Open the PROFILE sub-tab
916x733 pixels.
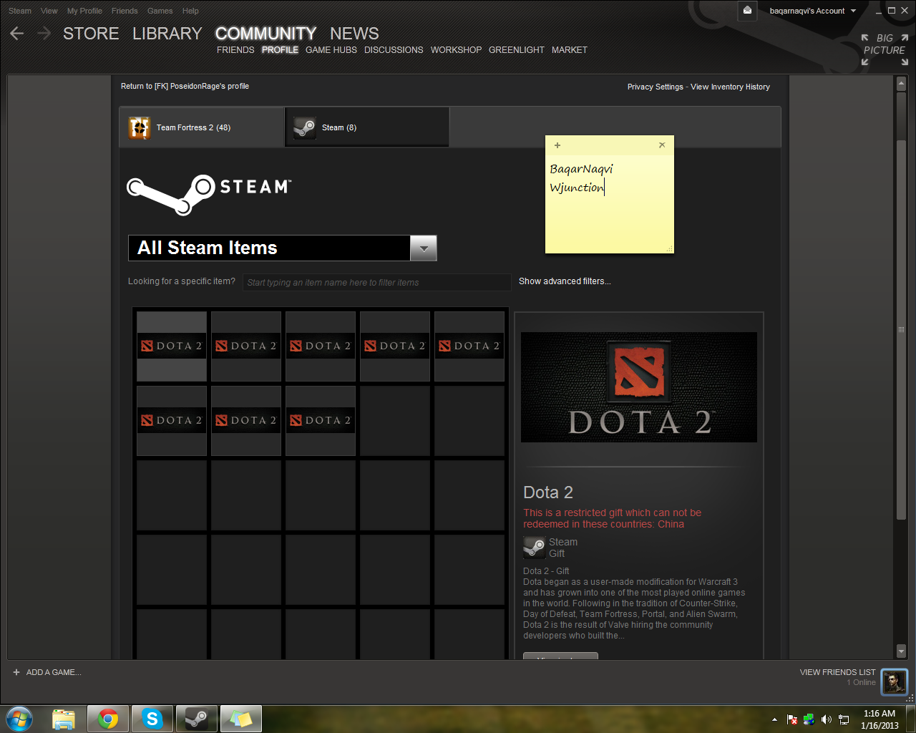tap(280, 50)
